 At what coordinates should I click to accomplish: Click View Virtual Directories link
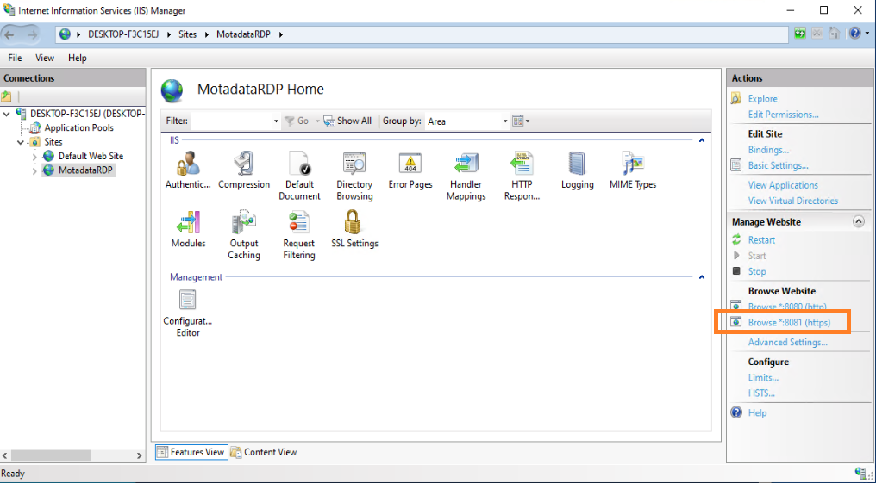point(792,201)
